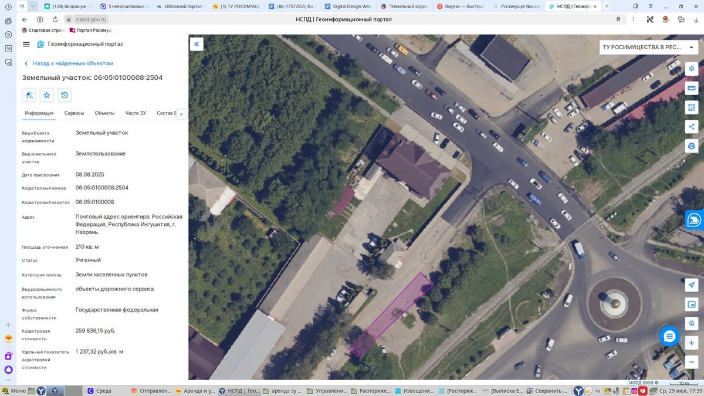This screenshot has height=396, width=704.
Task: Open the blue chat support bubble
Action: 669,336
